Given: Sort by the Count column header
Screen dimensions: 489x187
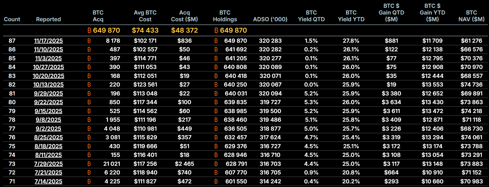Looking at the screenshot, I should [12, 19].
